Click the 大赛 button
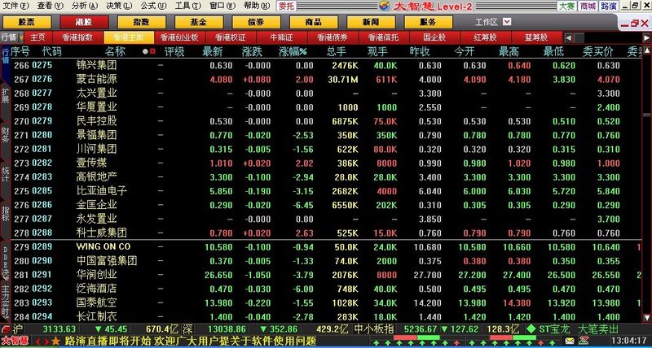This screenshot has width=652, height=348. [567, 7]
